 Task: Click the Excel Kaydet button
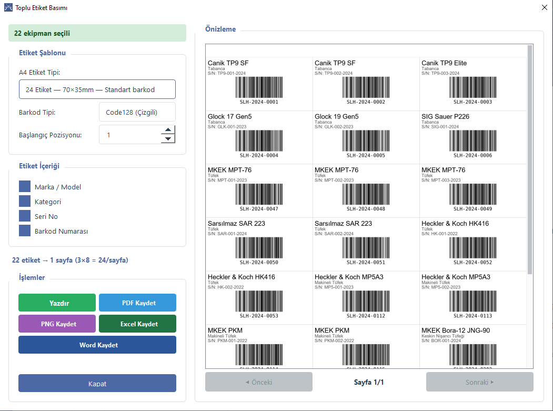(137, 324)
